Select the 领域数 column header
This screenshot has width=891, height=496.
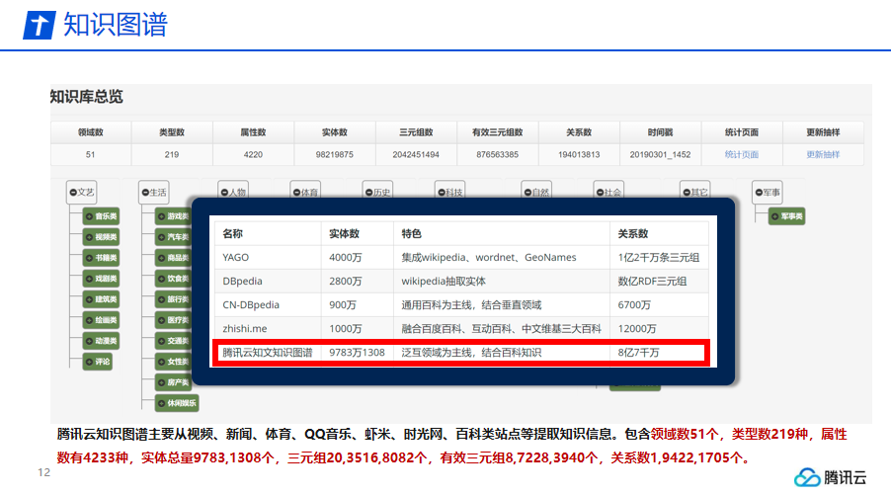(90, 132)
